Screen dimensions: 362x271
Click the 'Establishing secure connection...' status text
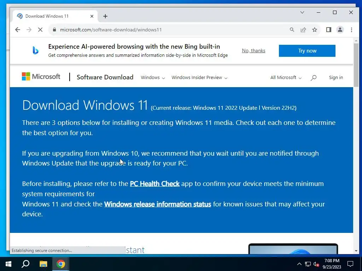point(42,251)
